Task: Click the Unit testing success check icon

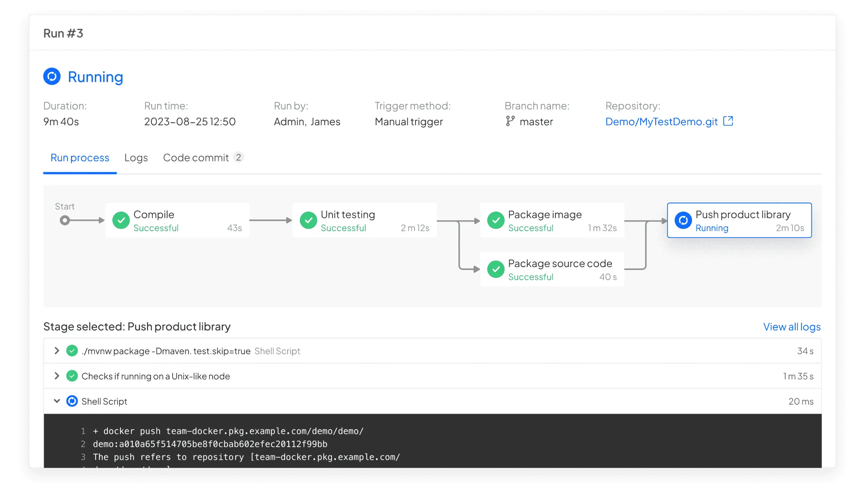Action: [x=308, y=220]
